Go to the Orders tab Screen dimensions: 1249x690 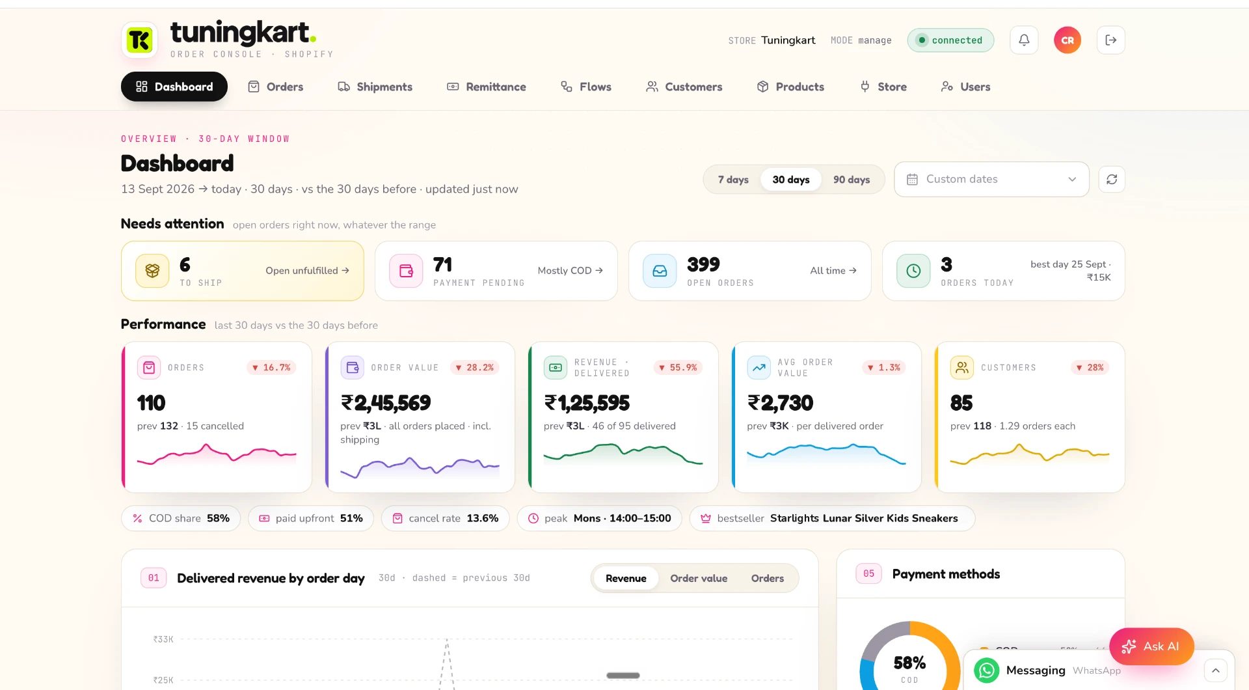tap(276, 87)
